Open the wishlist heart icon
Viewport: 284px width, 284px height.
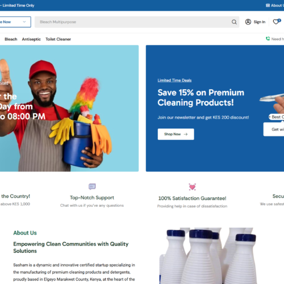(x=276, y=22)
